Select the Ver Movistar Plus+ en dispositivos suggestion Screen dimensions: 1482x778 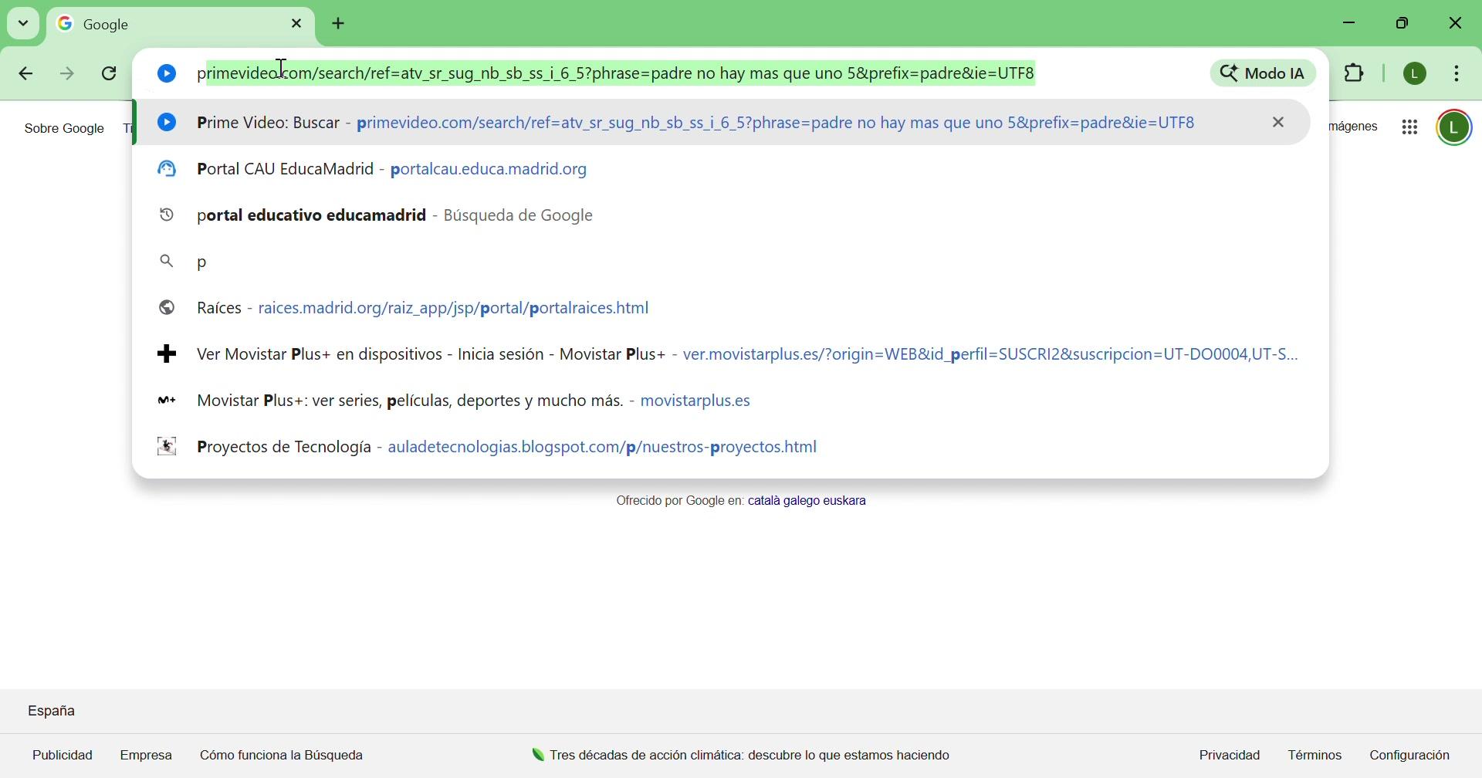tap(722, 354)
